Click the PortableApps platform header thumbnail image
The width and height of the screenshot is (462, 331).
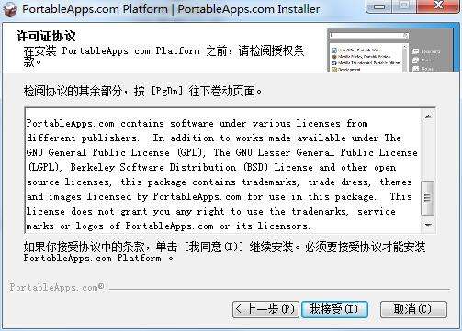[389, 50]
